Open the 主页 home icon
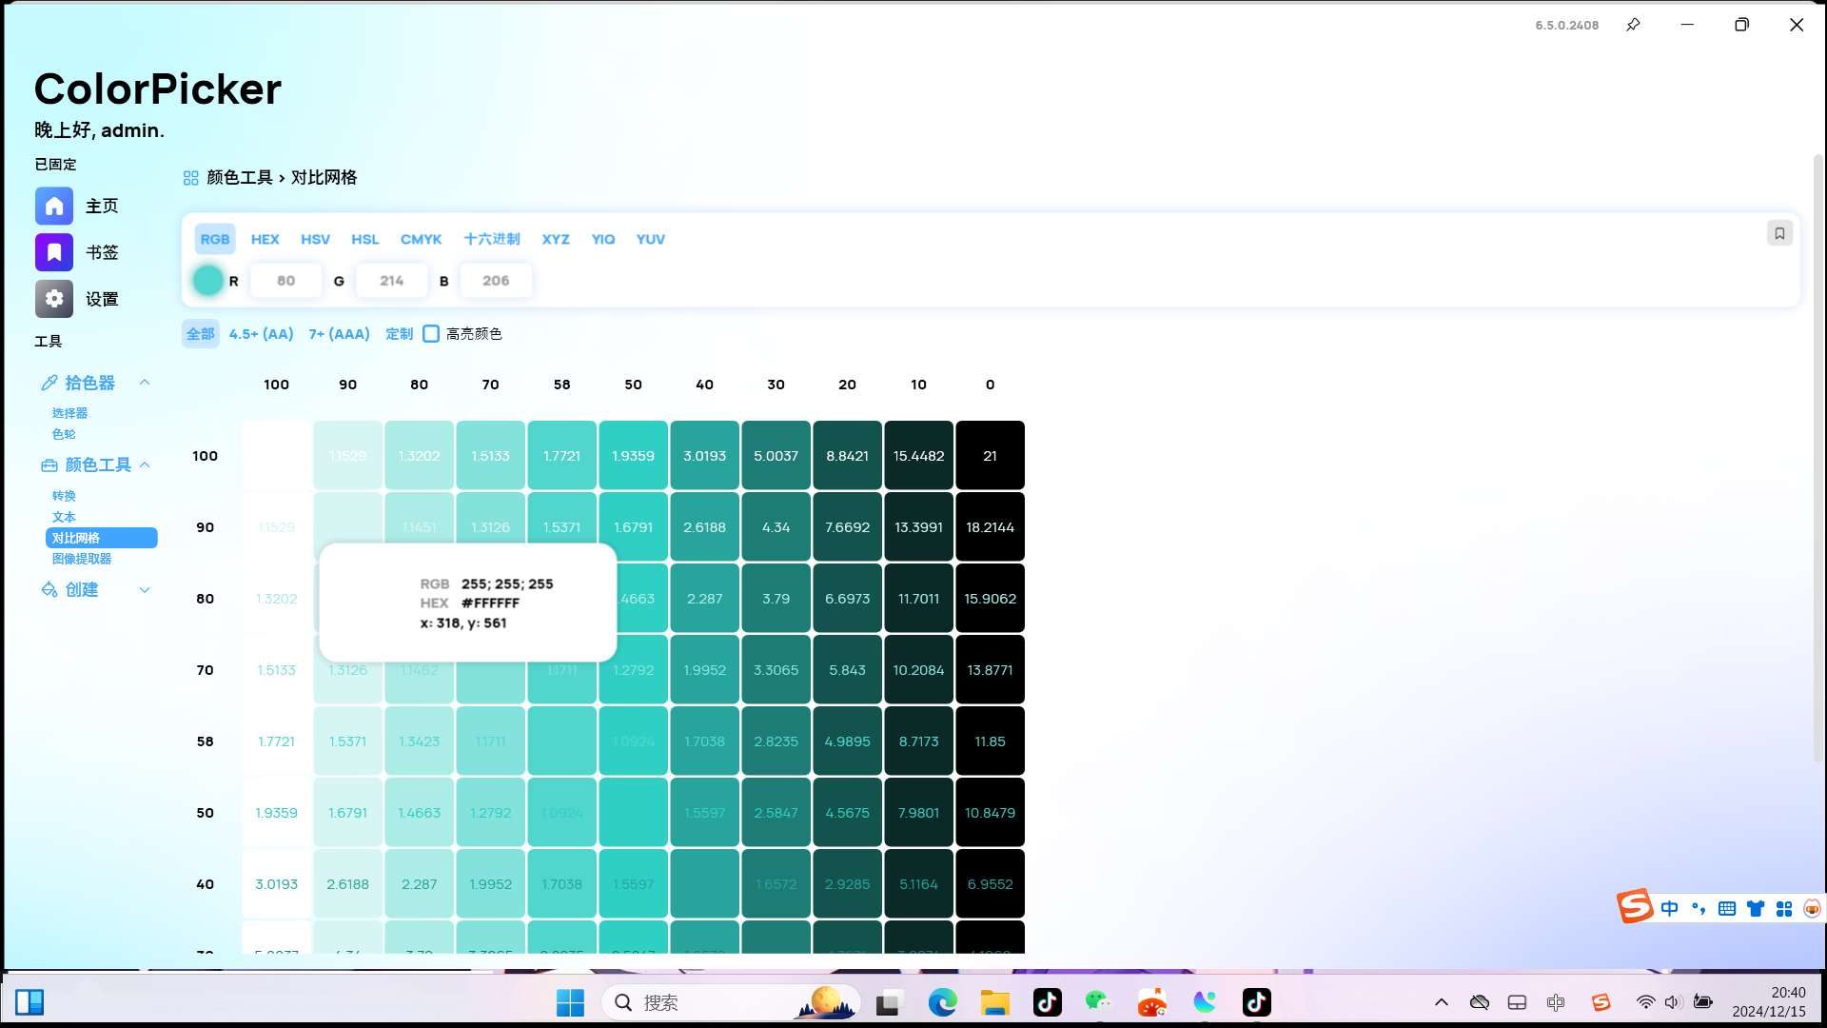Screen dimensions: 1827x1028 (x=54, y=206)
